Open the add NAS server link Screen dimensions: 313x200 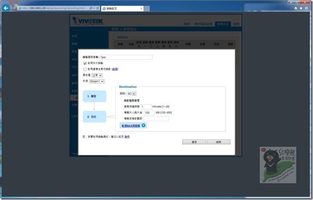coord(131,126)
